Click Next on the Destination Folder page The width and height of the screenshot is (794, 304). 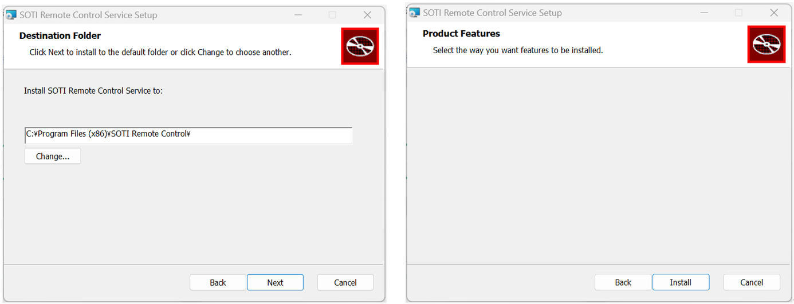point(275,282)
